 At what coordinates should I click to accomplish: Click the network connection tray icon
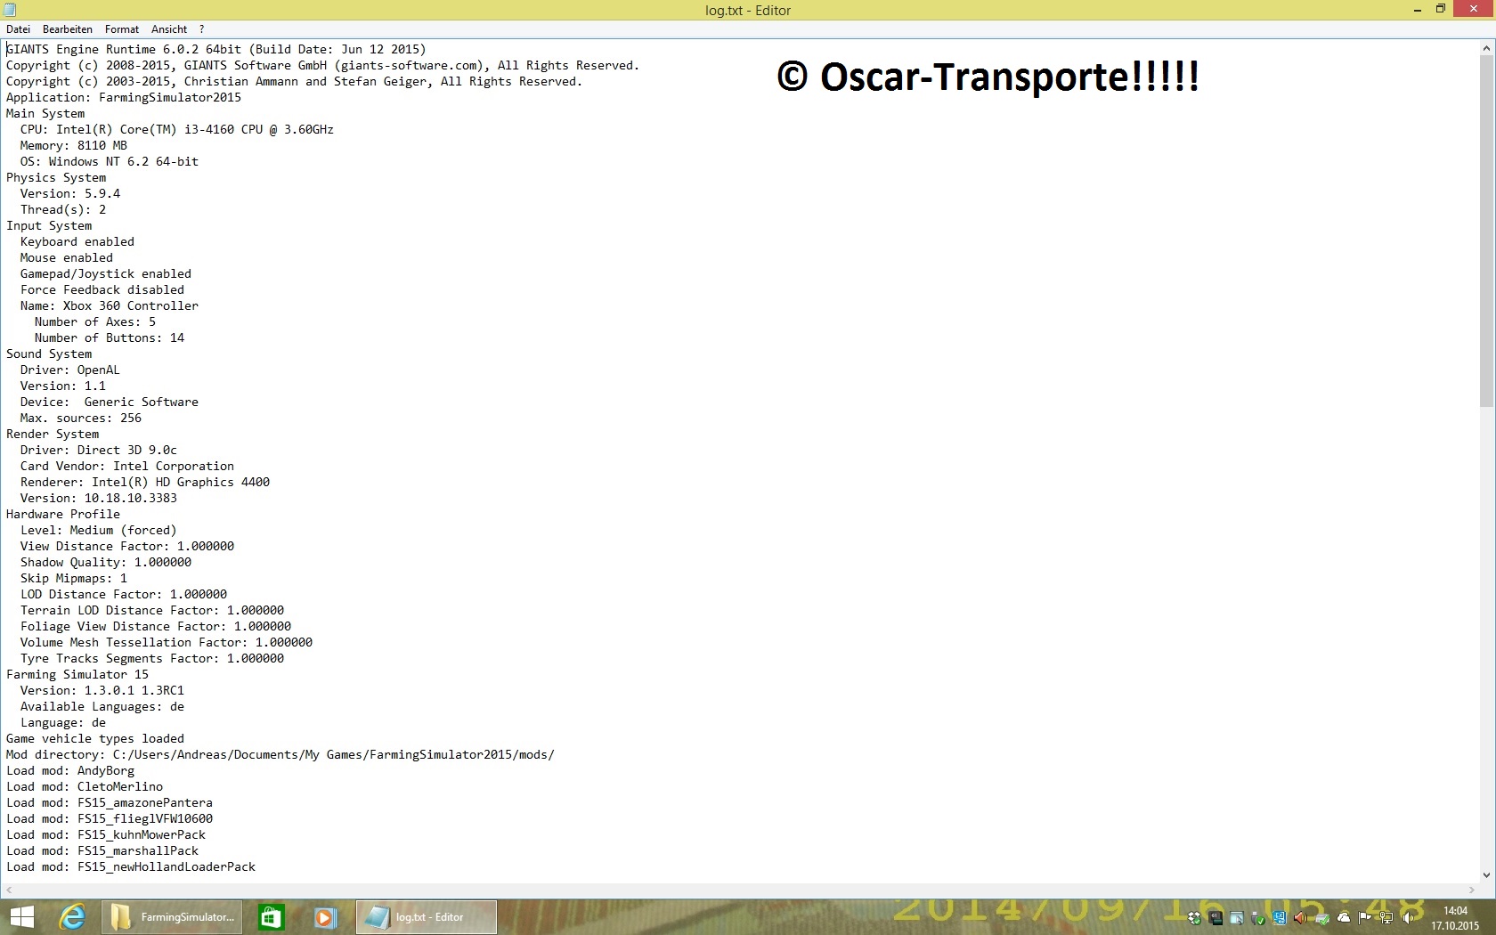pyautogui.click(x=1386, y=918)
